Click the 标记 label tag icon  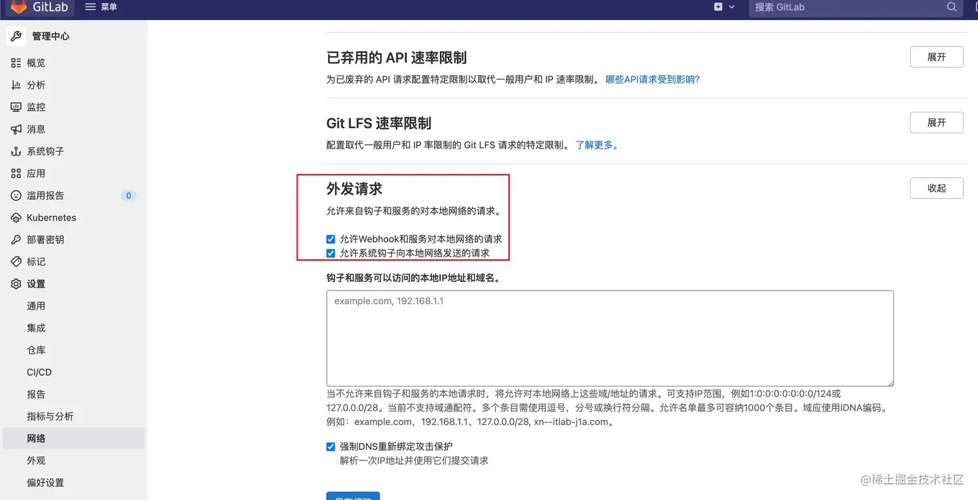click(16, 262)
